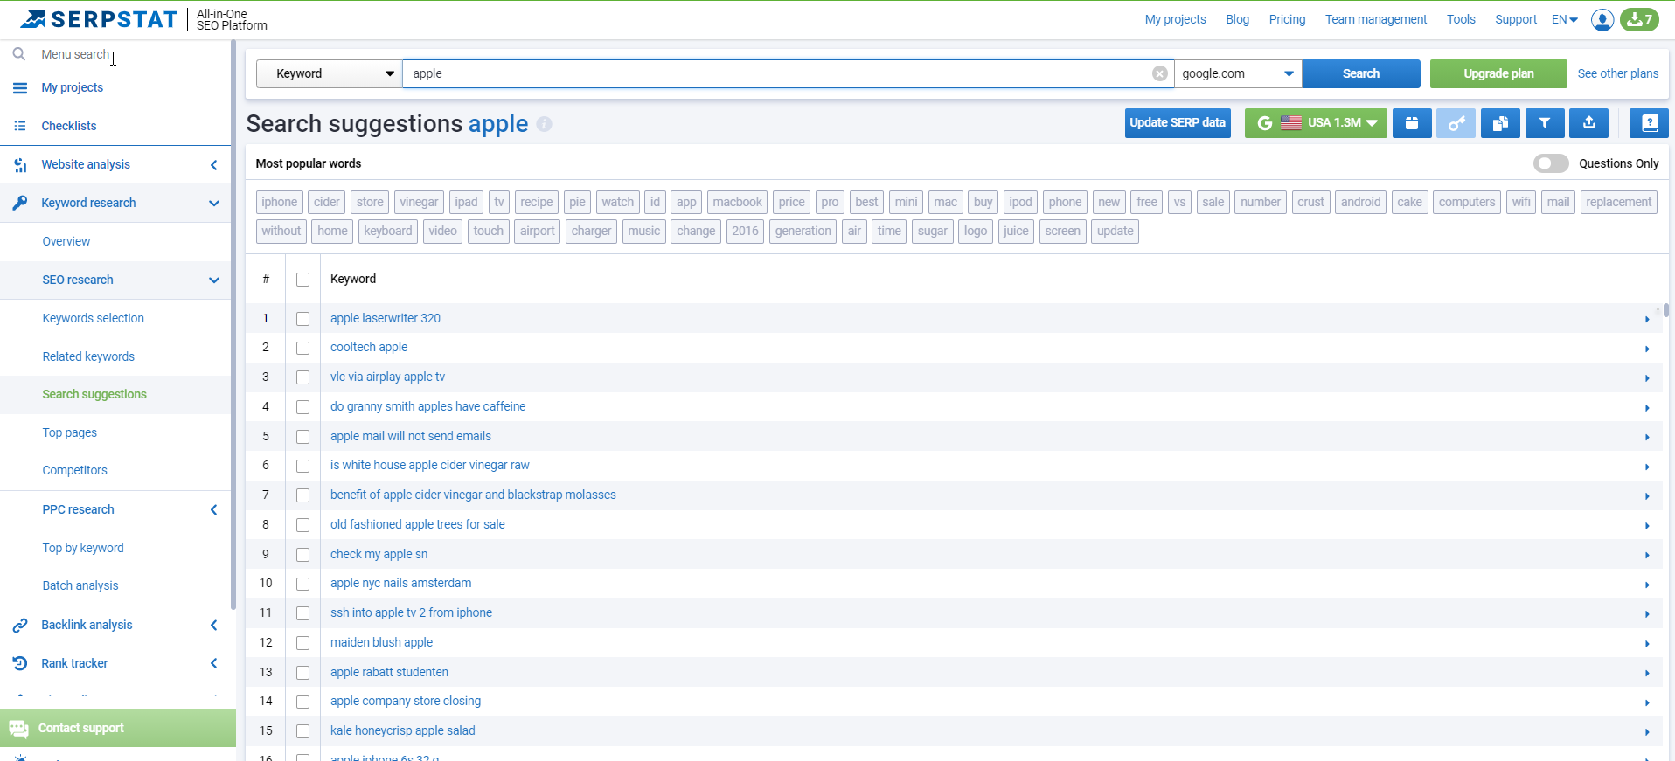Image resolution: width=1675 pixels, height=761 pixels.
Task: Click the Serpstat logo
Action: [x=99, y=19]
